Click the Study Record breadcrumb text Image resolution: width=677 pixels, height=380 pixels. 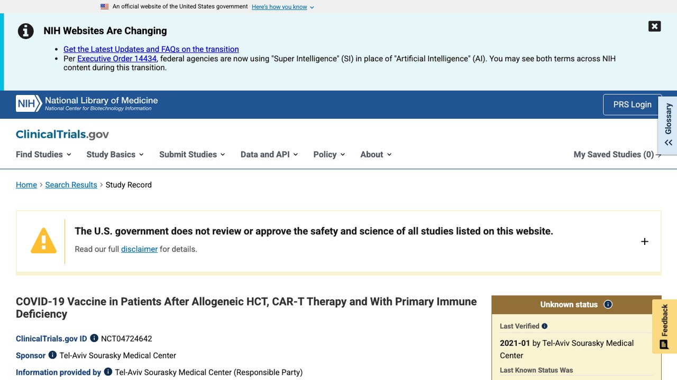129,185
